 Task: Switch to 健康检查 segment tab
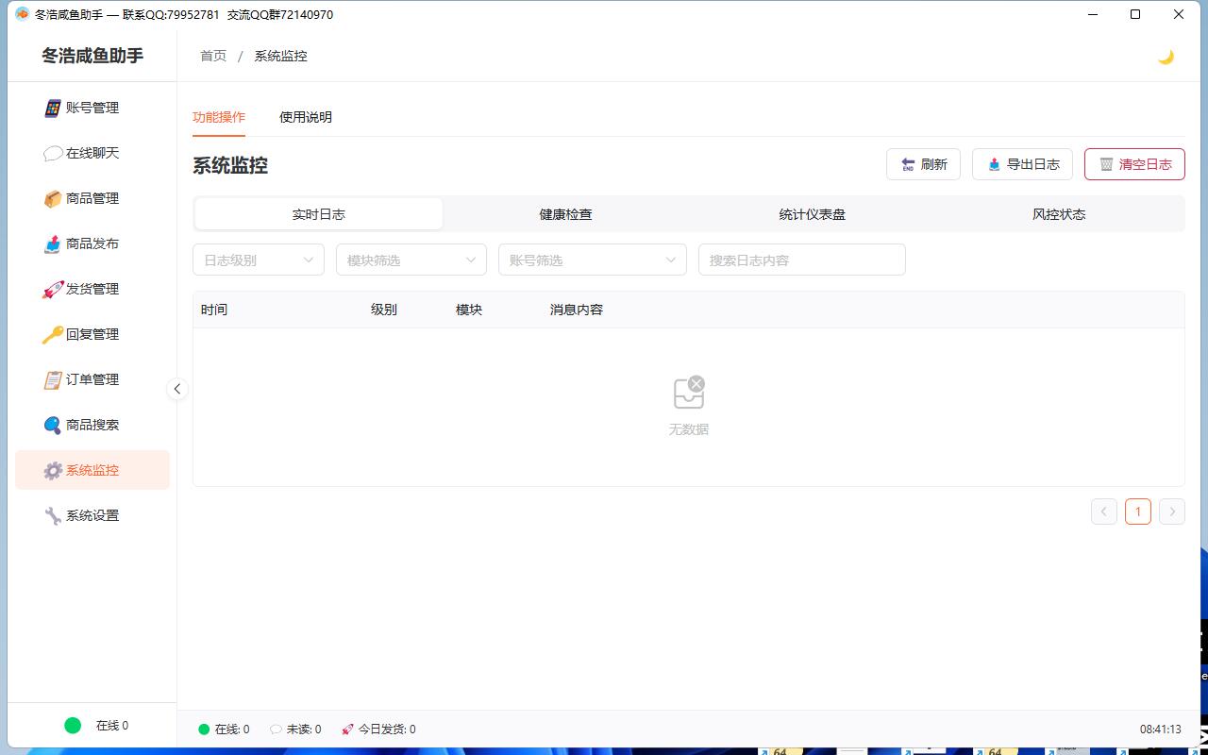coord(565,214)
